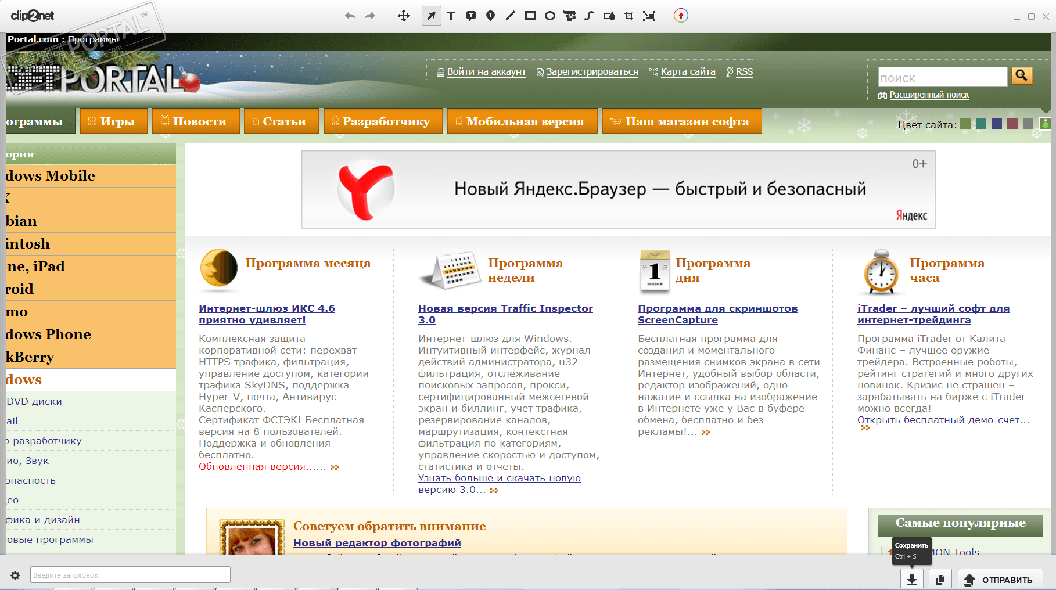Screen dimensions: 1056x590
Task: Click the undo arrow in the clip2net toolbar
Action: [350, 16]
